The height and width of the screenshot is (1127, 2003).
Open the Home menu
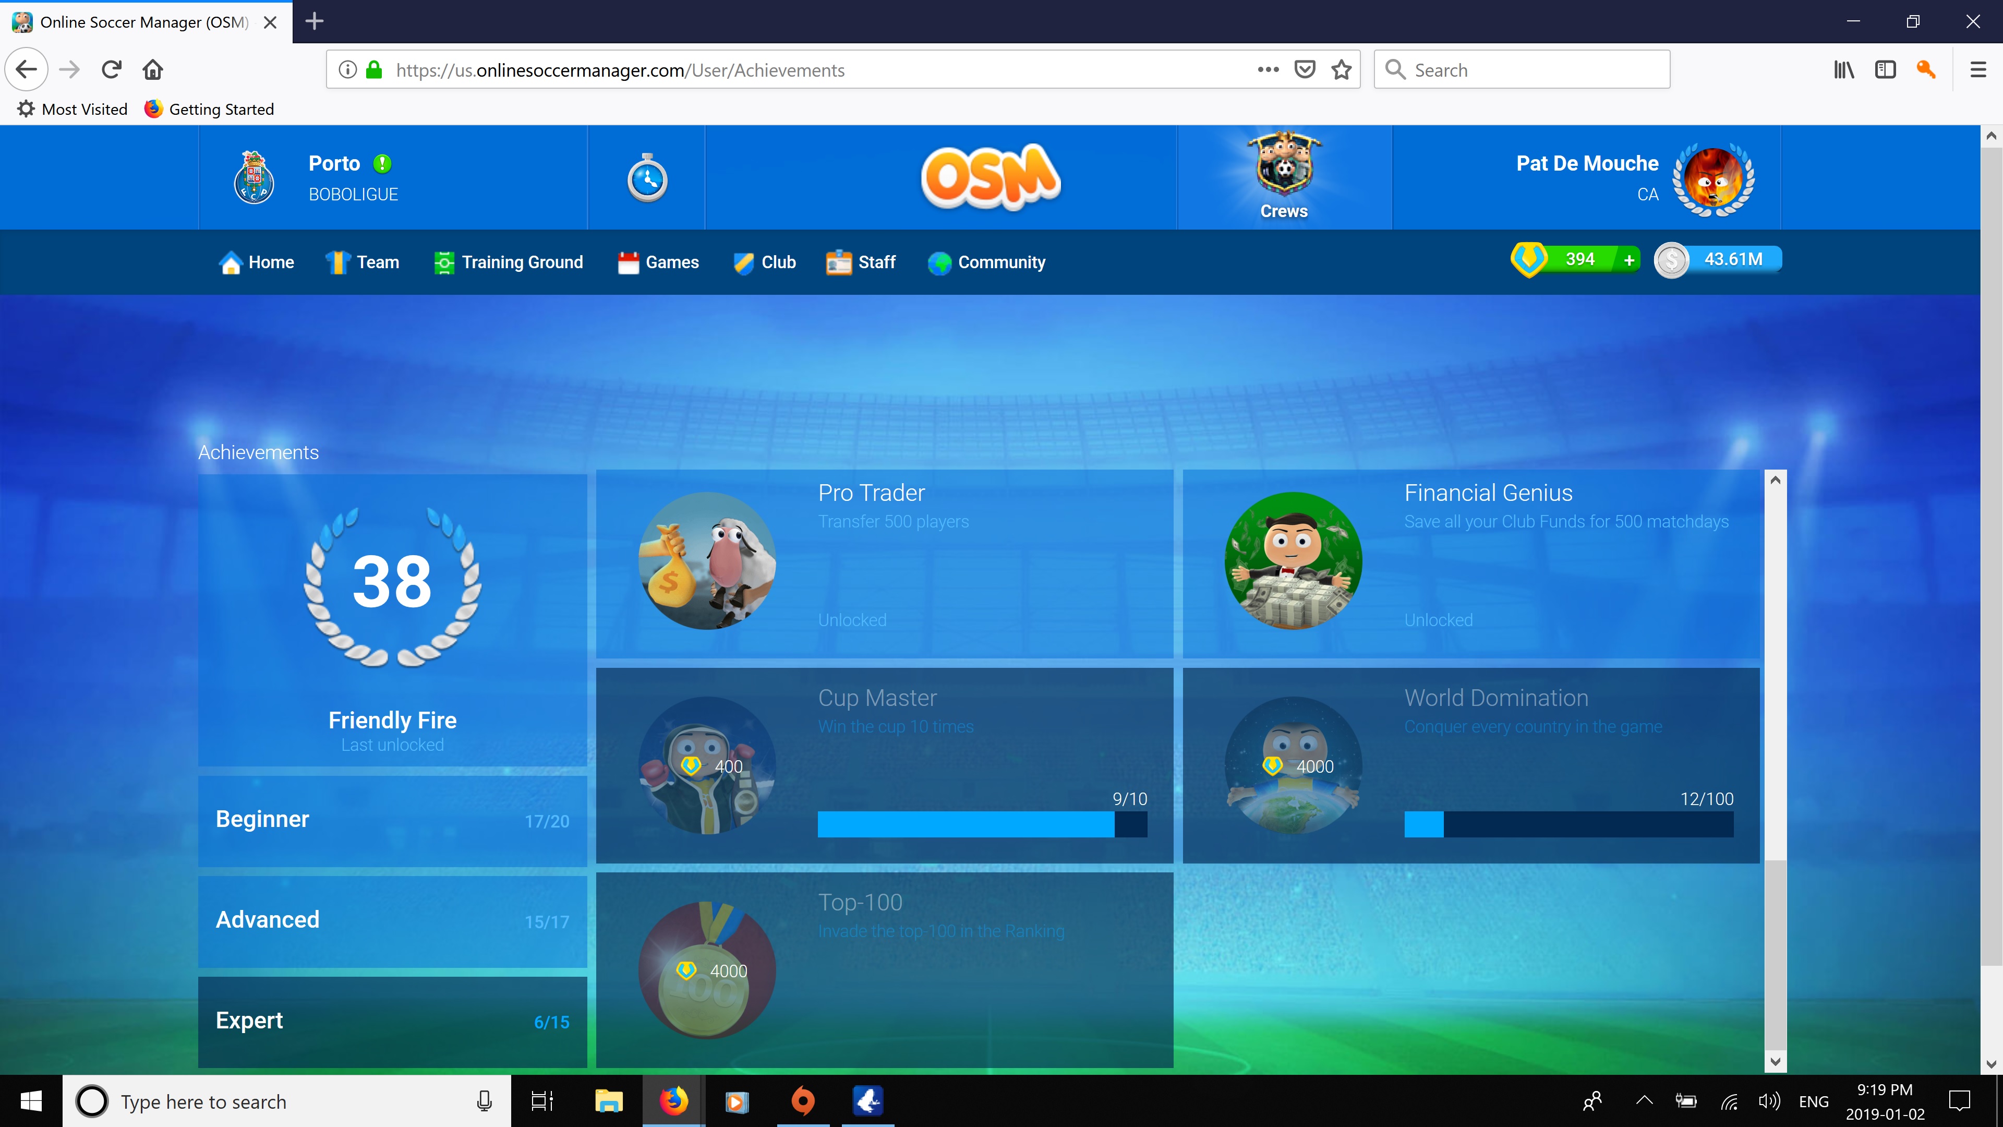[x=257, y=262]
